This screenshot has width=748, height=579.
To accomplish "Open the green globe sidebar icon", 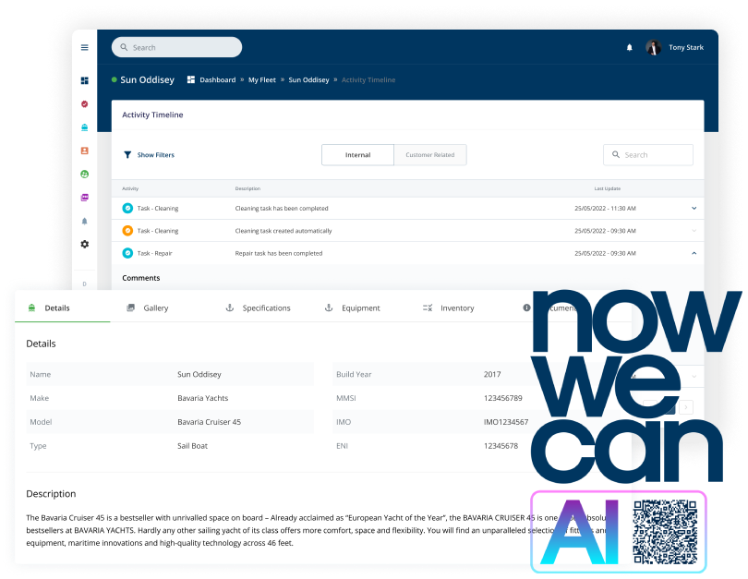I will pos(84,175).
